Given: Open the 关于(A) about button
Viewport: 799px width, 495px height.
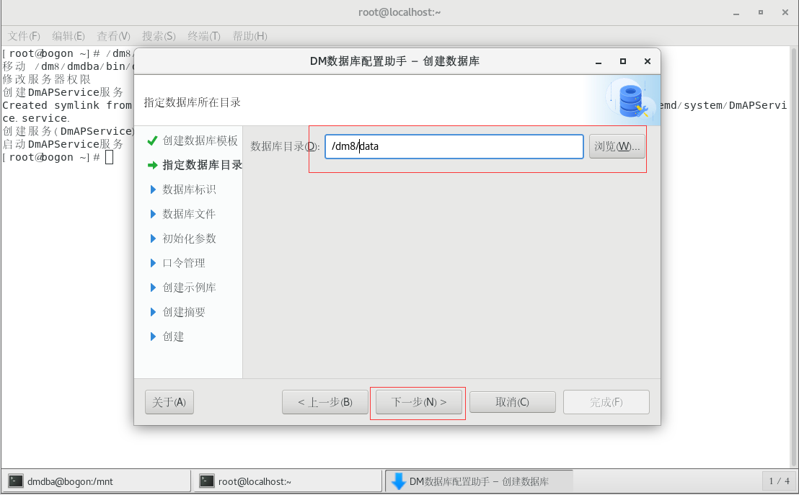Looking at the screenshot, I should [169, 402].
